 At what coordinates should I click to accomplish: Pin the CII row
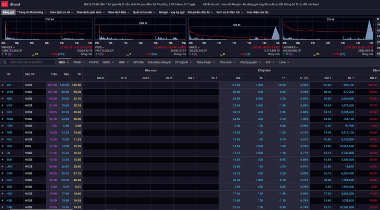[x=3, y=153]
